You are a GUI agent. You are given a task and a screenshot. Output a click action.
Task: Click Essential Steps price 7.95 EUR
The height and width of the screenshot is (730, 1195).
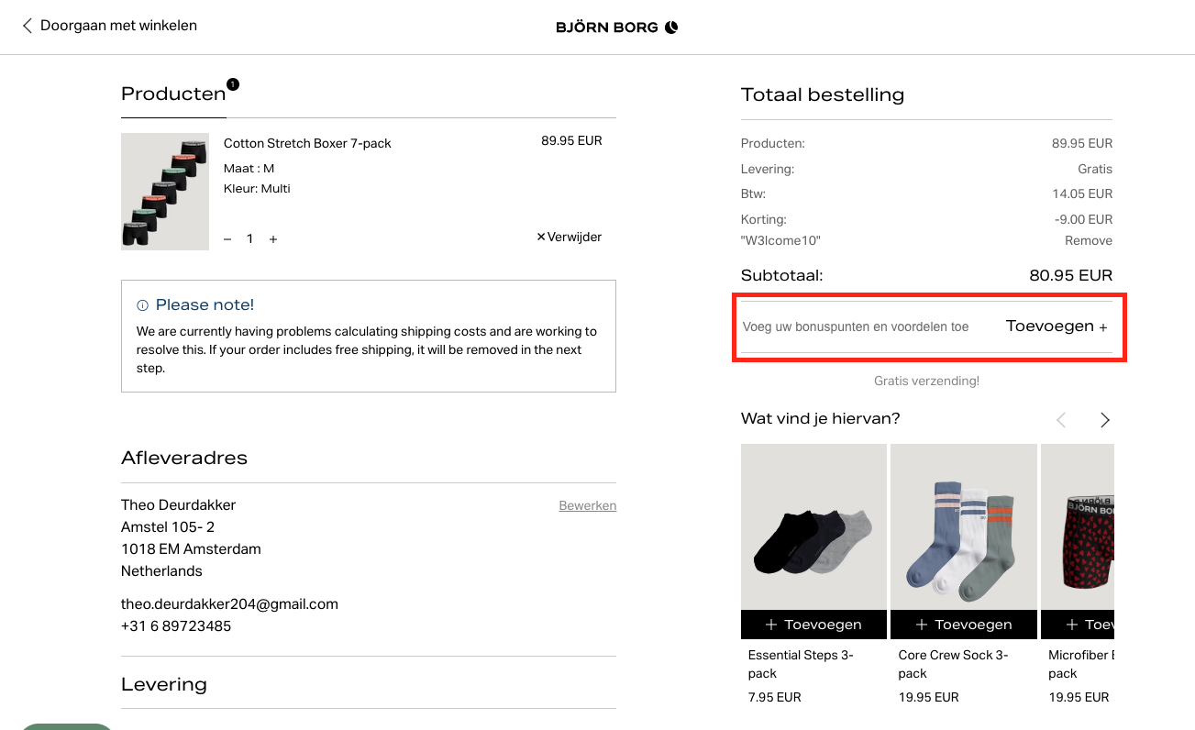(x=774, y=698)
